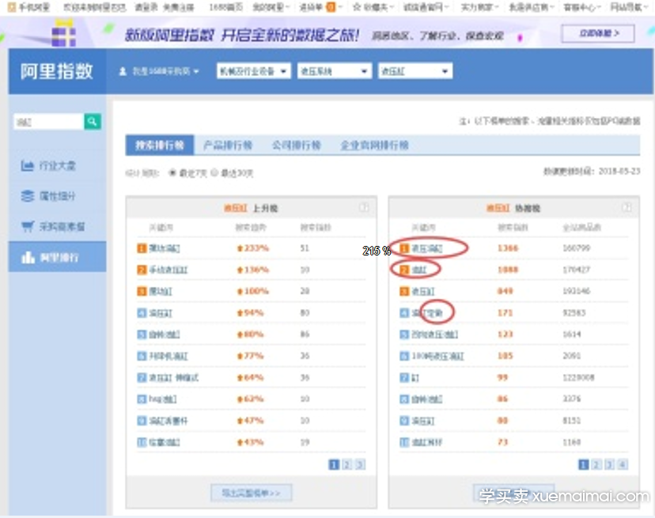Viewport: 655px width, 518px height.
Task: Click 免费注册 link in top bar
Action: pyautogui.click(x=178, y=7)
